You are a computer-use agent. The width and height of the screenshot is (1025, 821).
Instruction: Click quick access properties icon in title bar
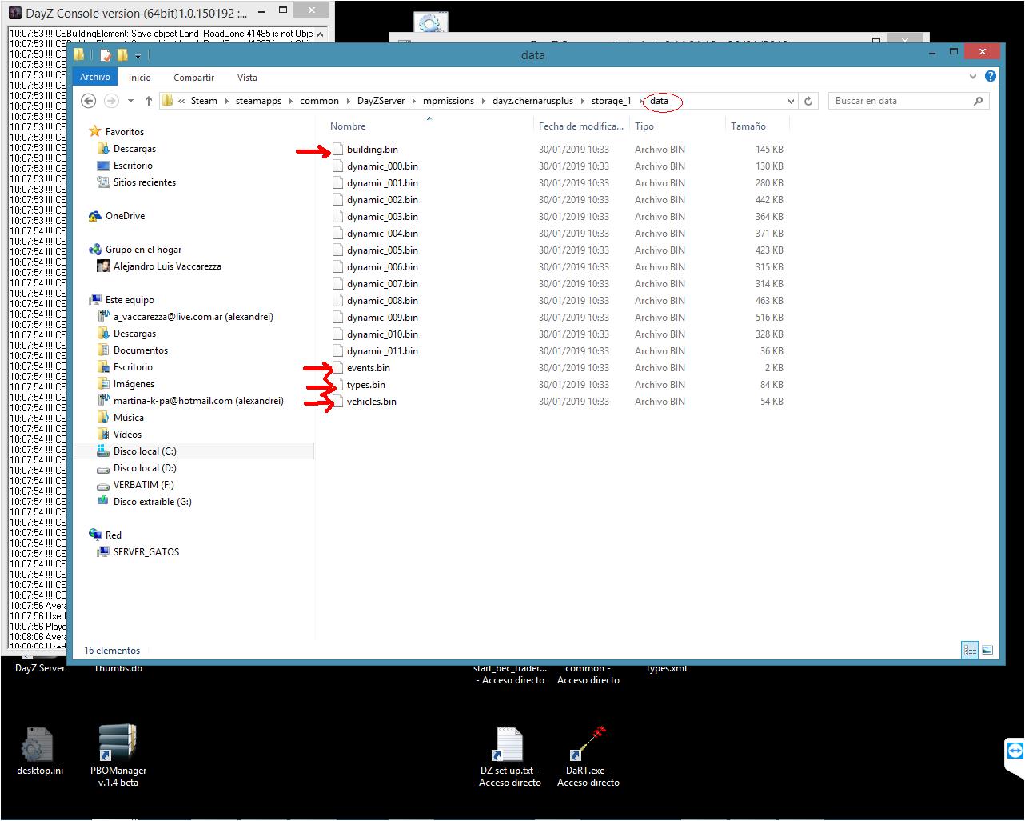click(105, 55)
